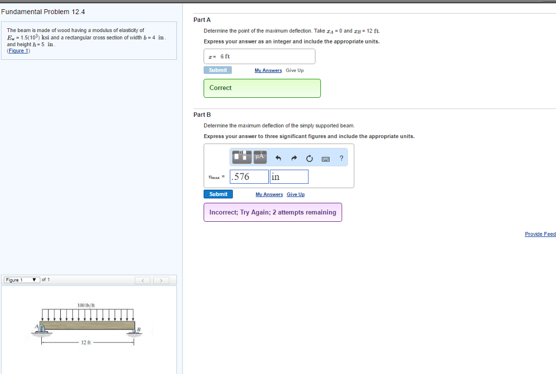Open the keyboard shortcuts icon
This screenshot has height=374, width=556.
coord(326,159)
